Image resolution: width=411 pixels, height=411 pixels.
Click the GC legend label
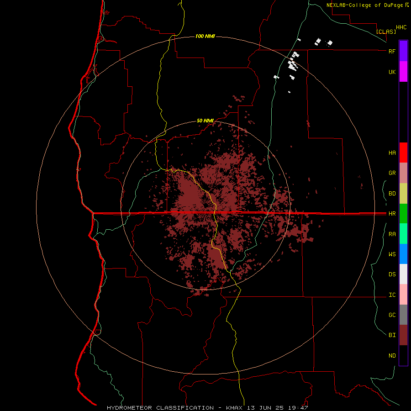pyautogui.click(x=392, y=315)
